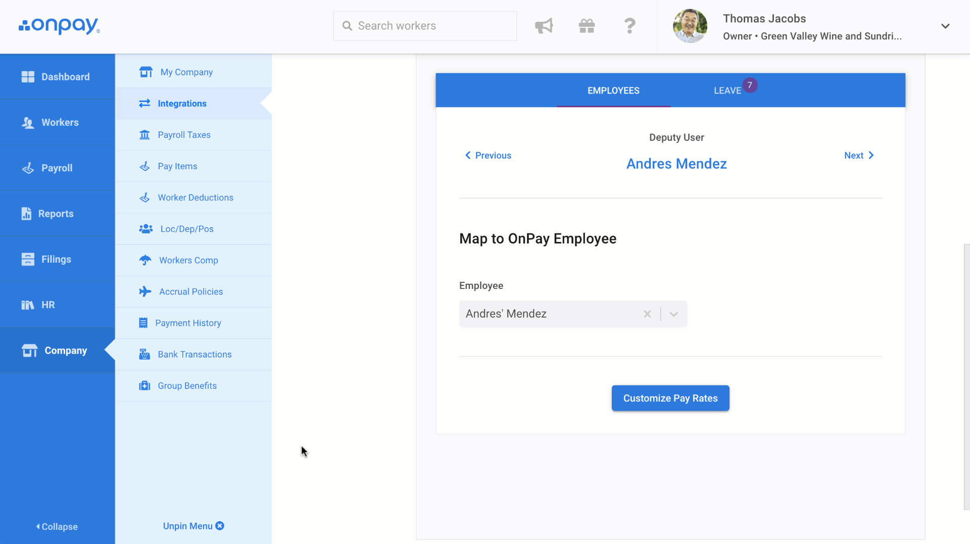Open My Company submenu item
This screenshot has width=970, height=544.
pyautogui.click(x=193, y=72)
